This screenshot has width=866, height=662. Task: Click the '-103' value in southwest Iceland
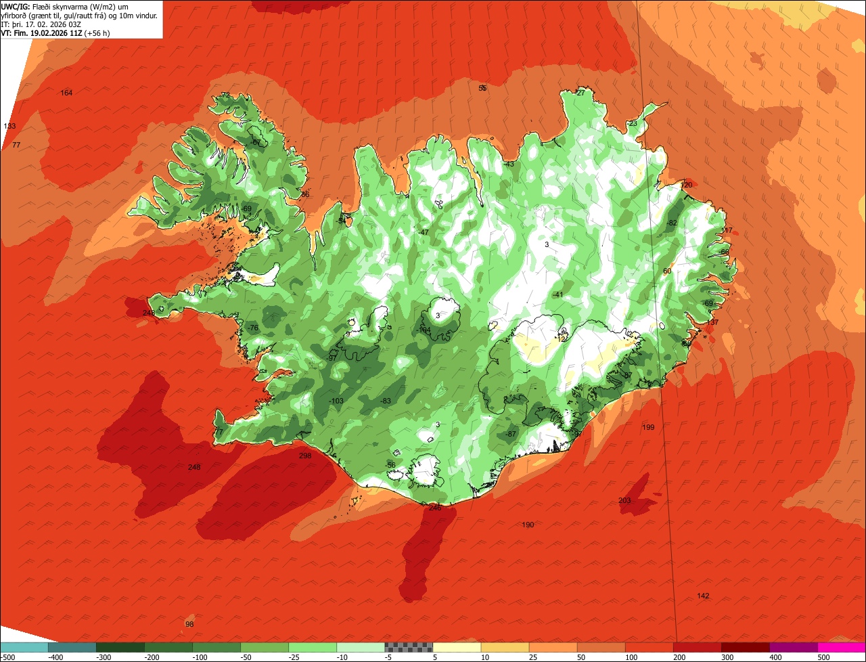pos(336,401)
